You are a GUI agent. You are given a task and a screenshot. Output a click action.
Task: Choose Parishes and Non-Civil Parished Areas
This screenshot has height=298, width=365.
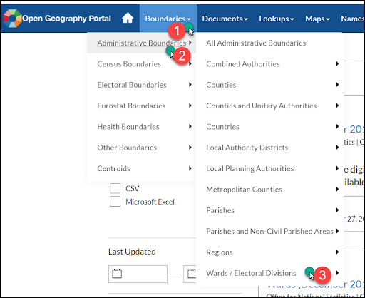270,231
